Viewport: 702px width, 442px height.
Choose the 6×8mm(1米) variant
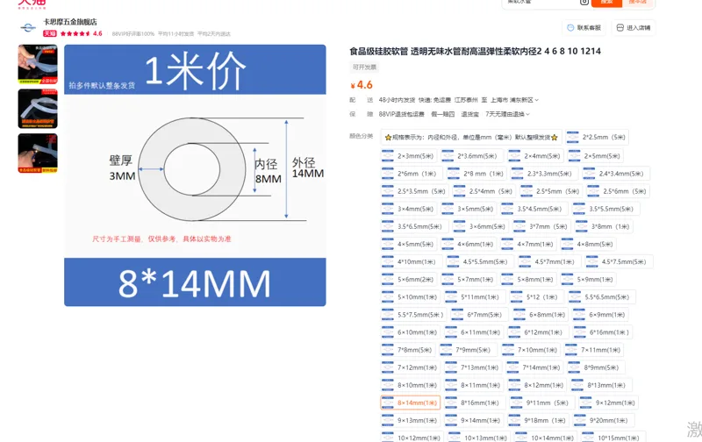point(541,315)
